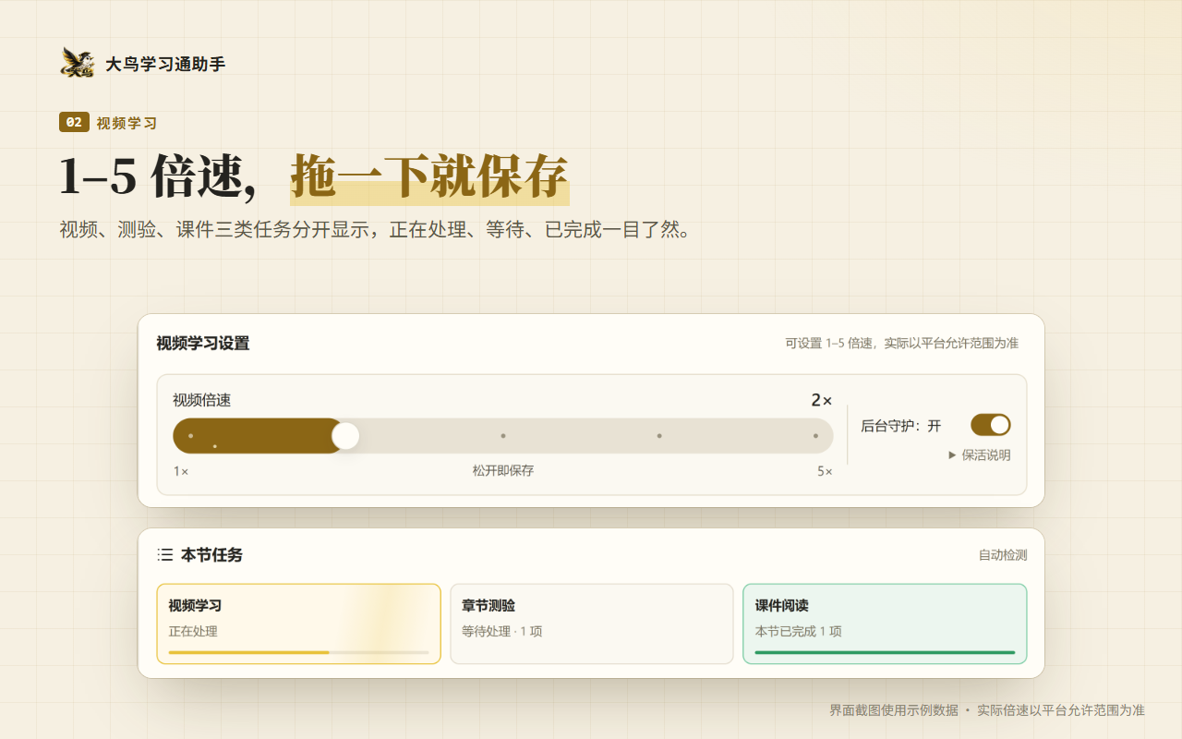
Task: Click the 自动检测 label
Action: tap(1003, 555)
